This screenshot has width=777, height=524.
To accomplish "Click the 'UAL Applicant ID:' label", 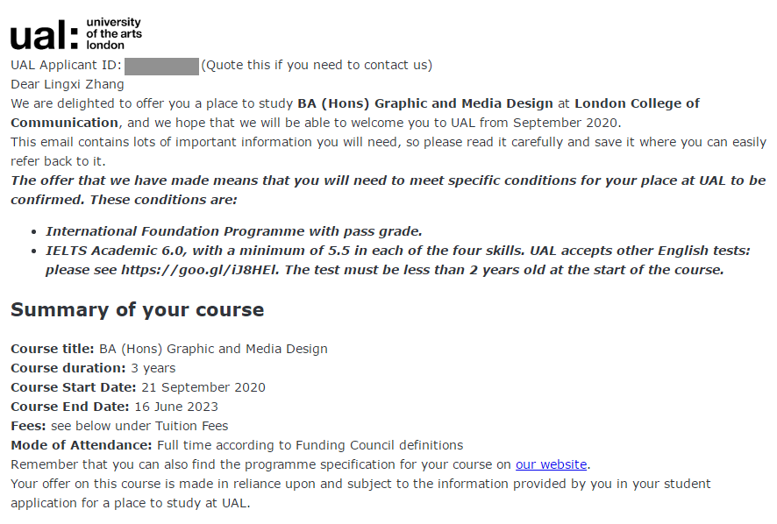I will (x=66, y=65).
